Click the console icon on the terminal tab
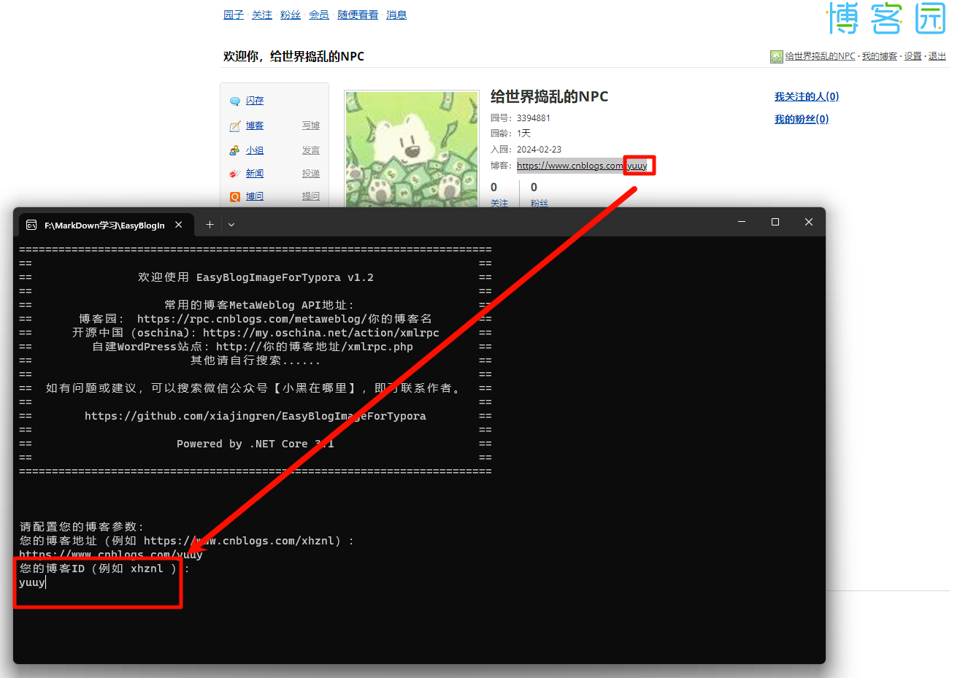 [x=31, y=225]
